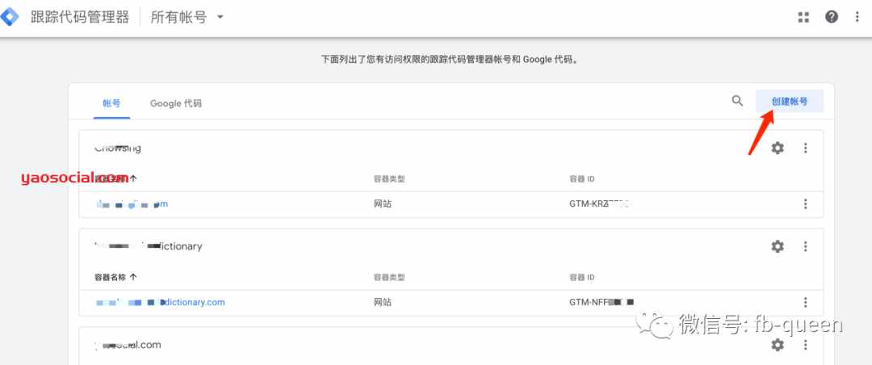Open more options for social.com account

805,345
